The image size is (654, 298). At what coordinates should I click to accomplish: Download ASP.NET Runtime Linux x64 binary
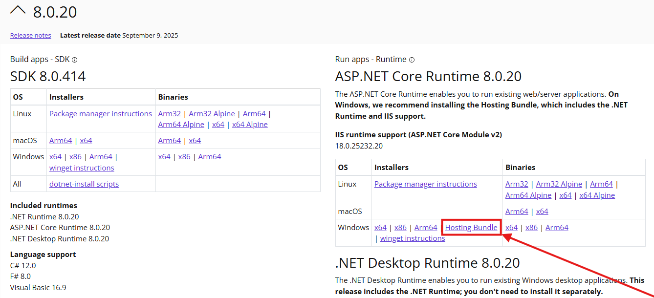pyautogui.click(x=566, y=195)
